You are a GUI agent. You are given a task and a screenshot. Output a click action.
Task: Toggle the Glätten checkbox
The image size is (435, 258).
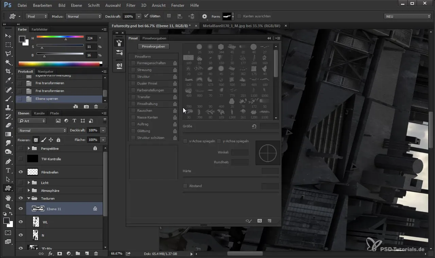click(146, 16)
